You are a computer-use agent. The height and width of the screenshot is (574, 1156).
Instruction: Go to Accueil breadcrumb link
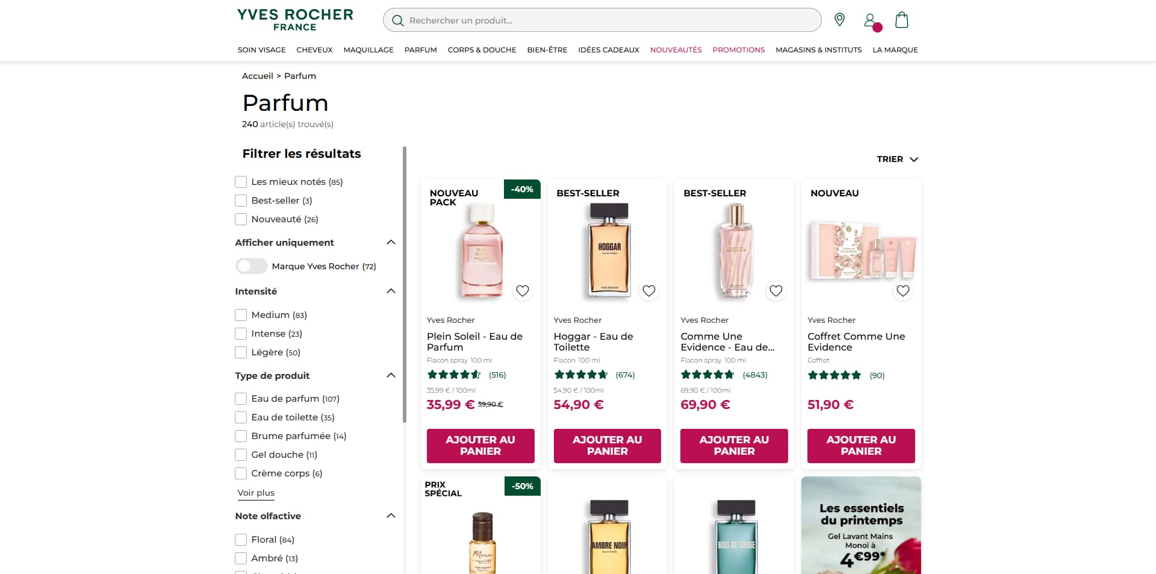(257, 76)
